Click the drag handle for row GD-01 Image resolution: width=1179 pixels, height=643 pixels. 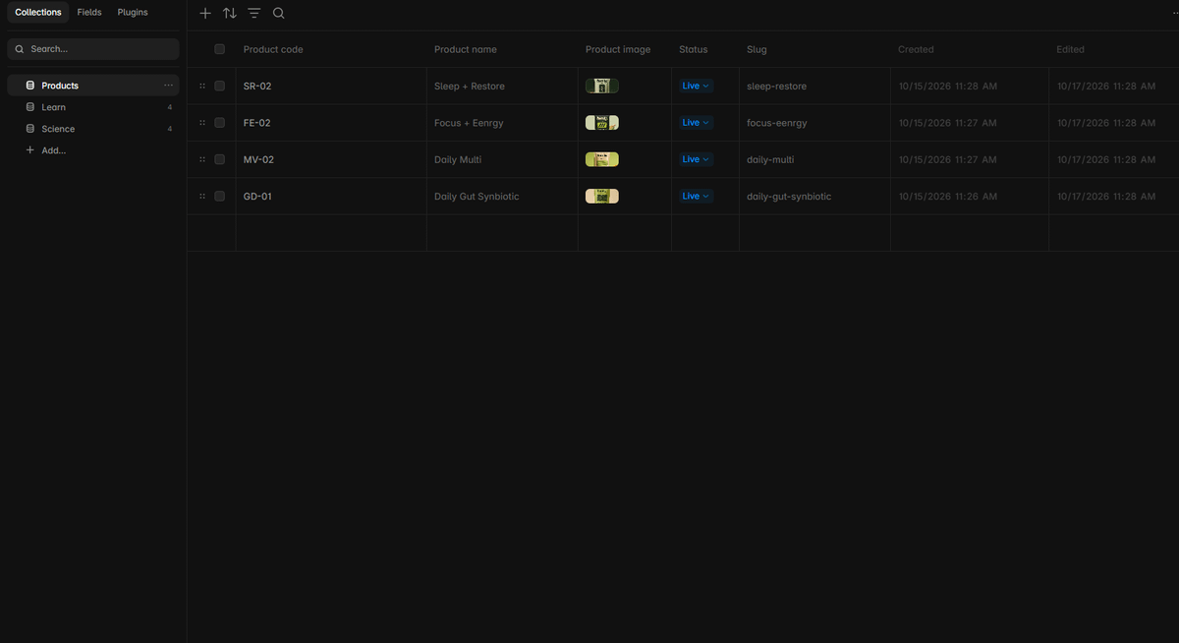click(202, 197)
